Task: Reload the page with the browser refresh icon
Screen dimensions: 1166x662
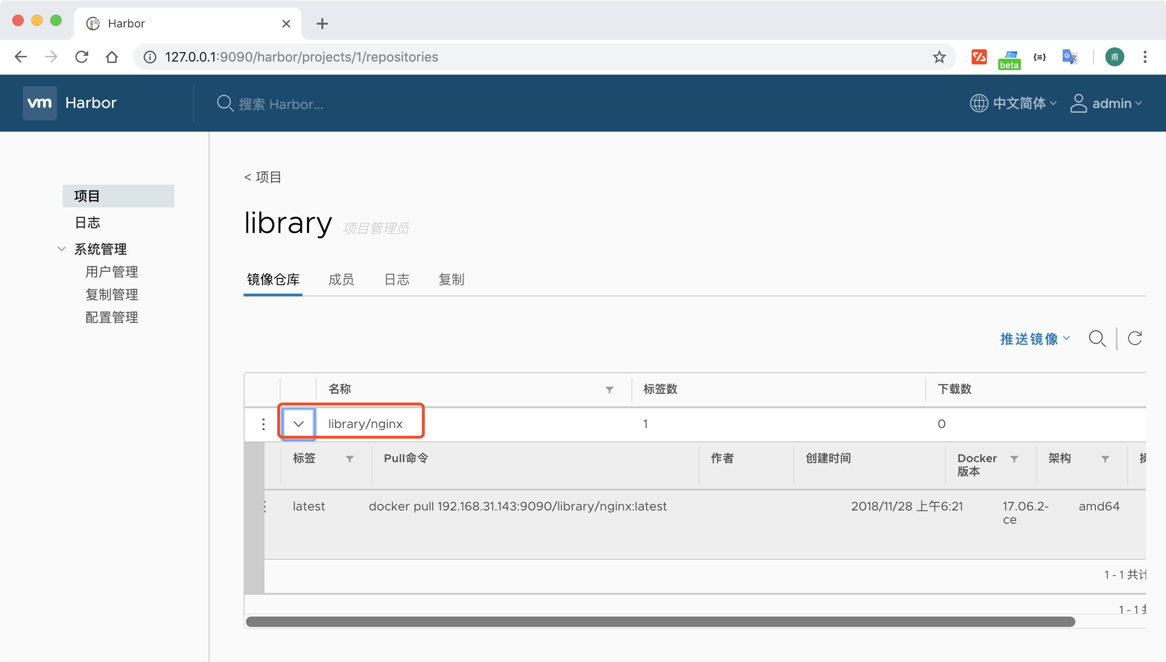Action: click(x=81, y=57)
